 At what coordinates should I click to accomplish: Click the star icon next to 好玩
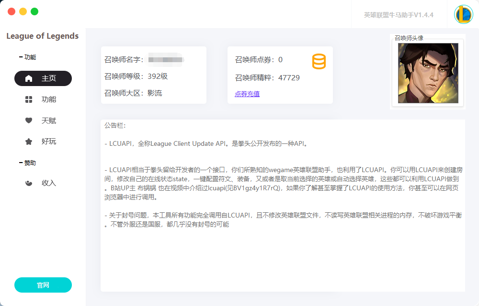pyautogui.click(x=28, y=142)
